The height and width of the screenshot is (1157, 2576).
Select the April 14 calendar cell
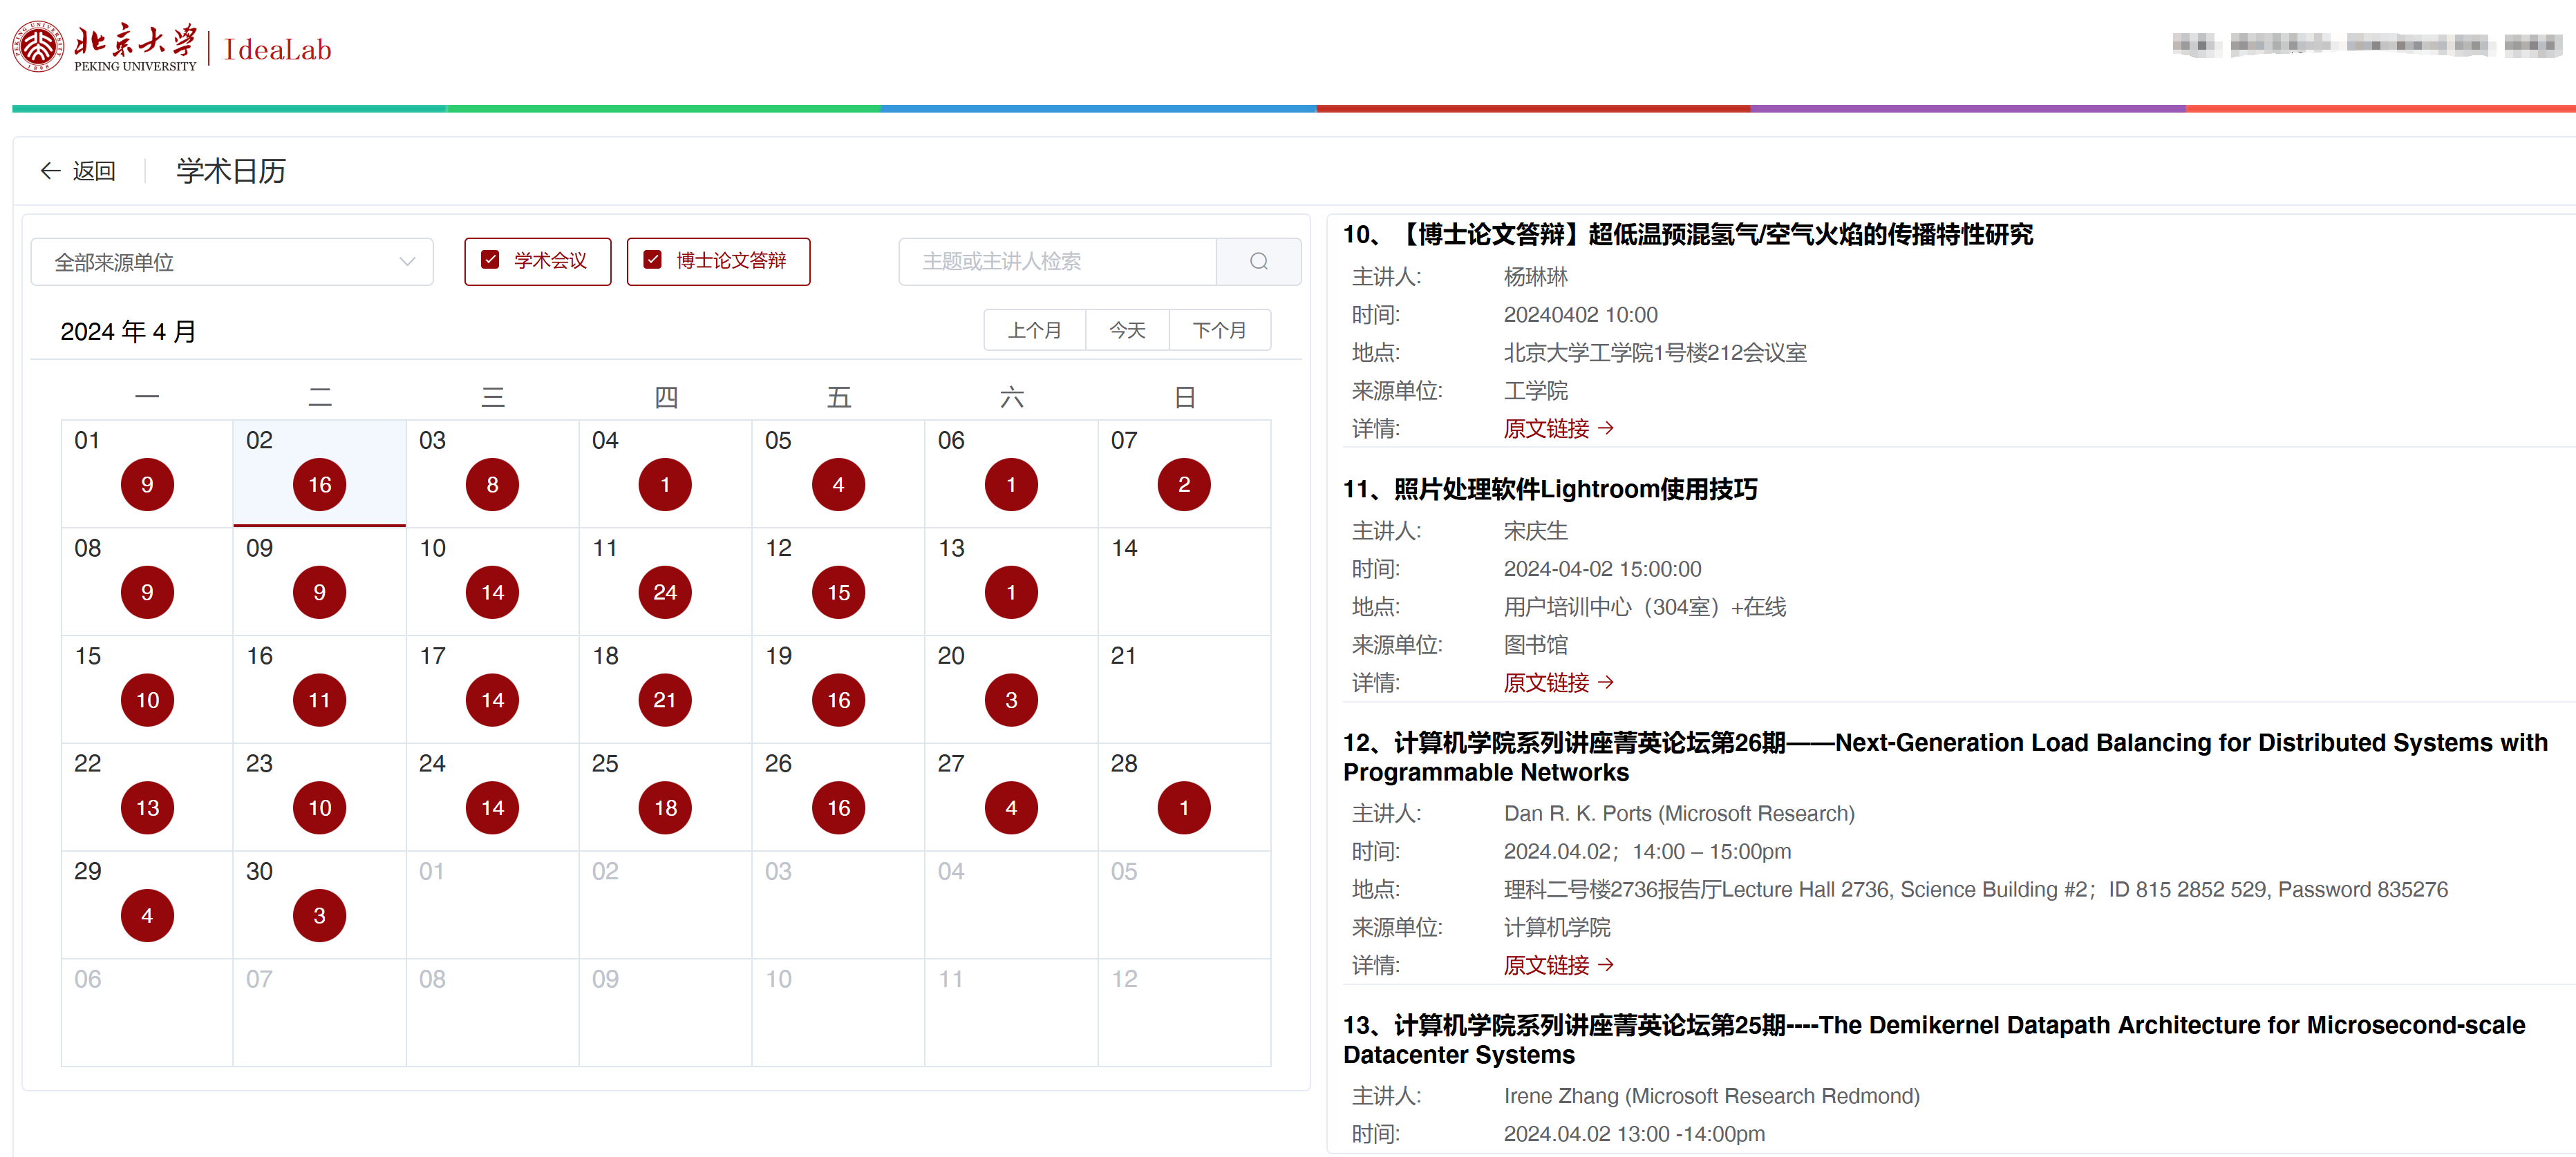[x=1184, y=582]
